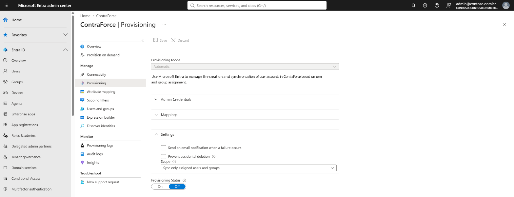
Task: Click the Devices icon in sidebar
Action: [x=5, y=93]
